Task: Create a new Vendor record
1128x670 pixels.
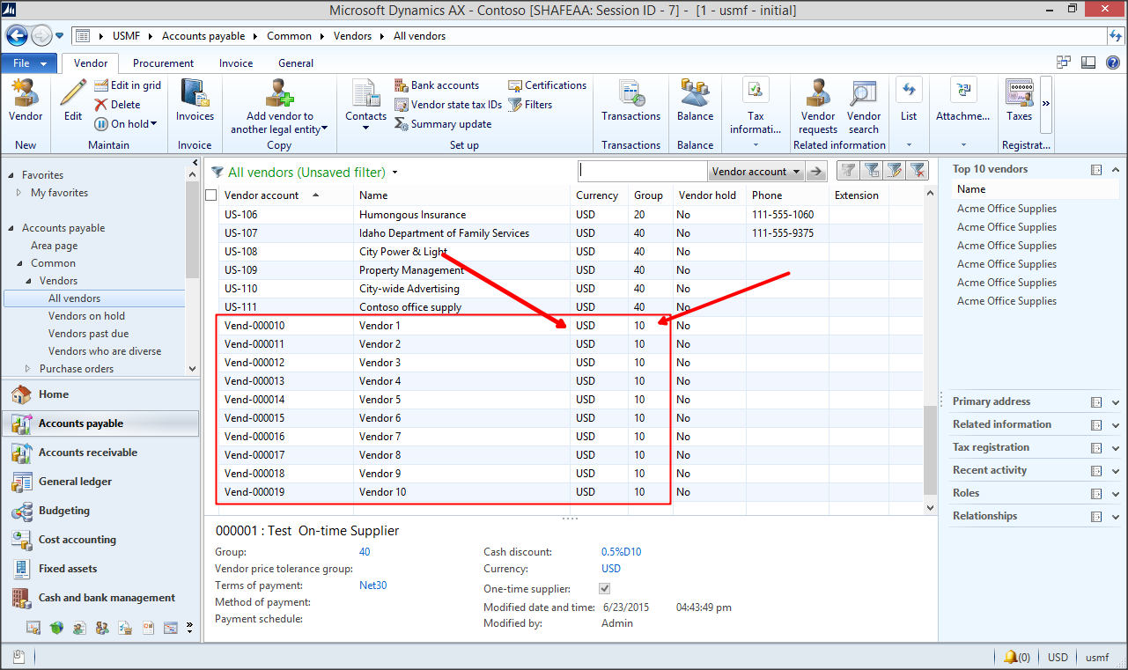Action: pyautogui.click(x=25, y=104)
